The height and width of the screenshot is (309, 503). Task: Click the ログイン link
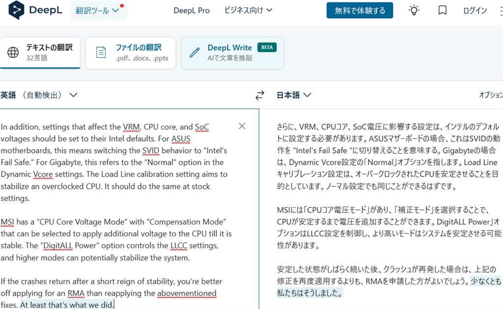[475, 11]
